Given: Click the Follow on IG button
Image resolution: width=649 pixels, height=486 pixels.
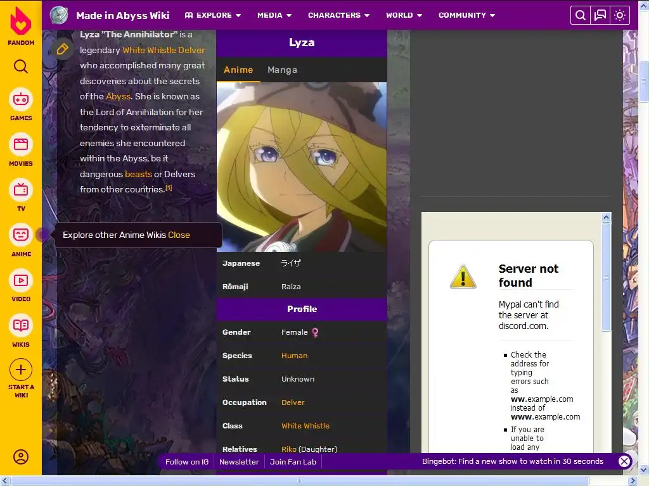Looking at the screenshot, I should tap(187, 461).
